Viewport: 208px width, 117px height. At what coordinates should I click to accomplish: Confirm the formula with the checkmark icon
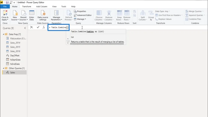(38, 27)
